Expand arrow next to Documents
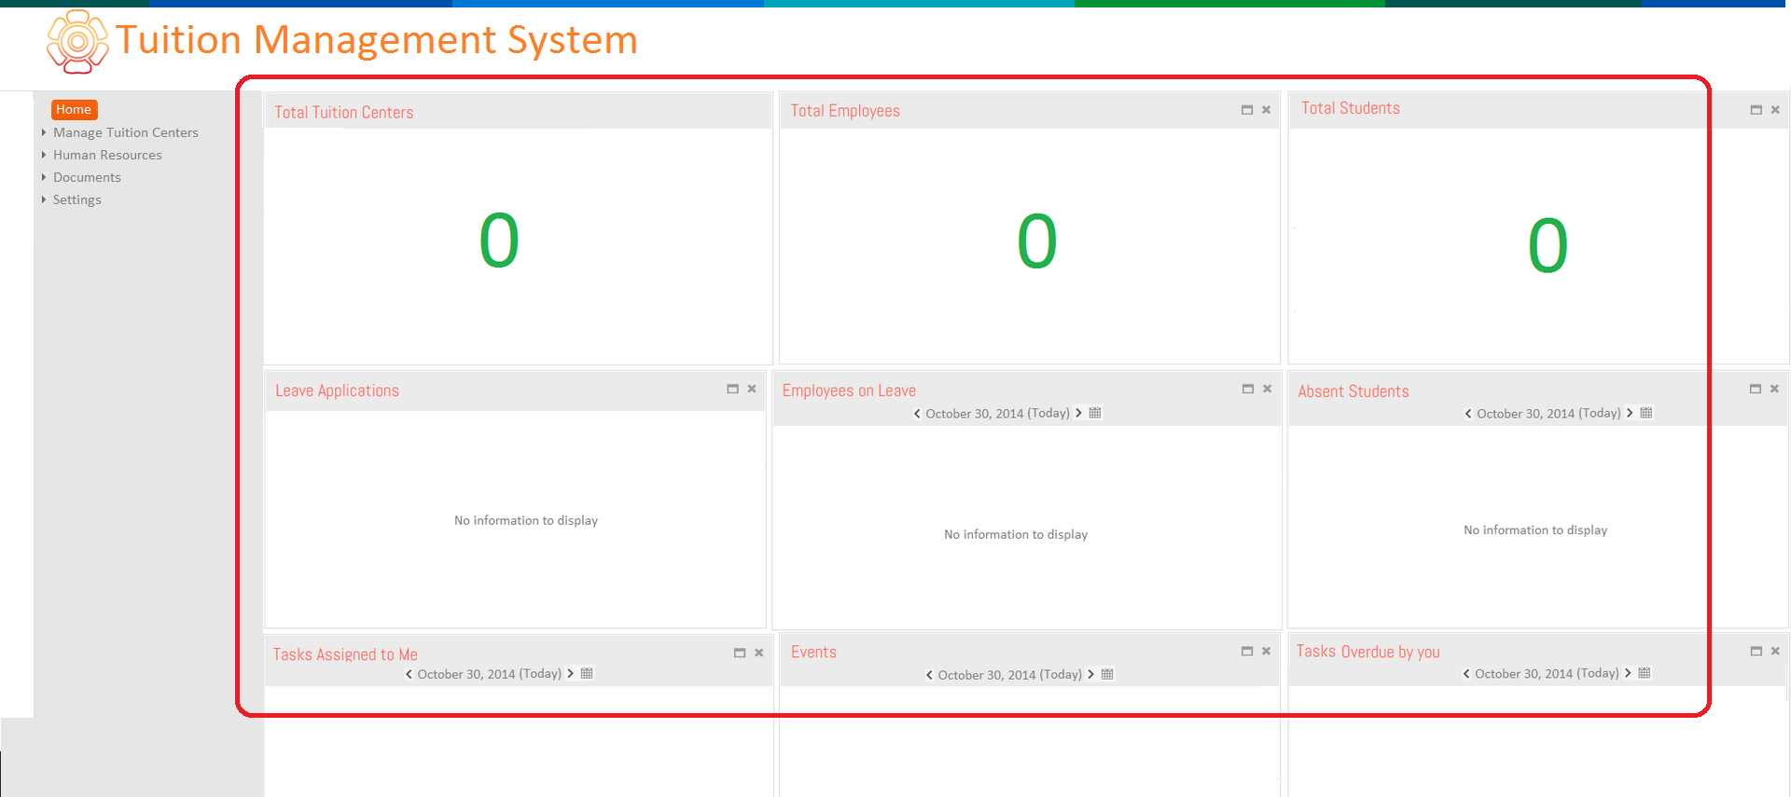 pyautogui.click(x=44, y=177)
